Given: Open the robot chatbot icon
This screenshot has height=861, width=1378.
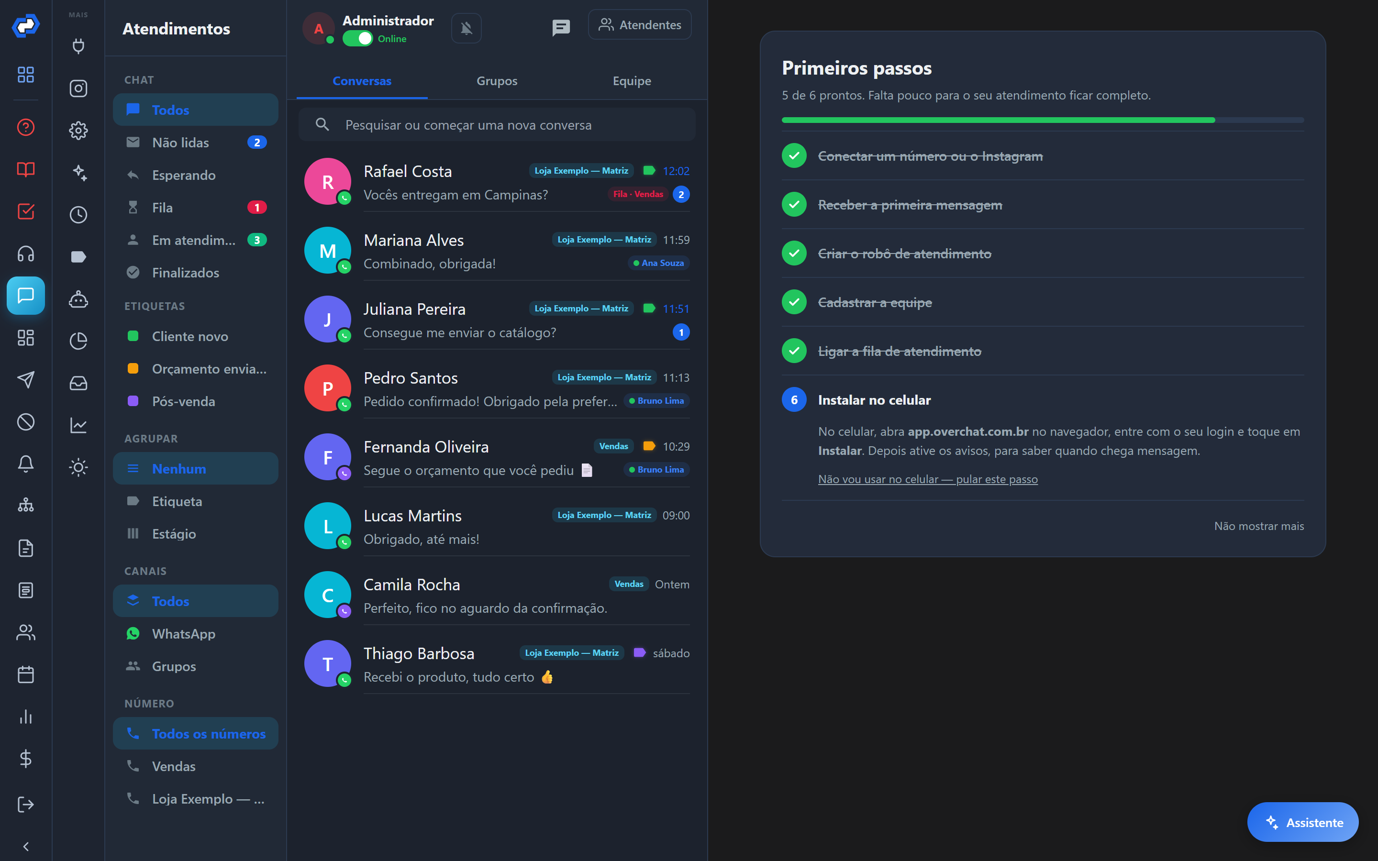Looking at the screenshot, I should click(78, 299).
